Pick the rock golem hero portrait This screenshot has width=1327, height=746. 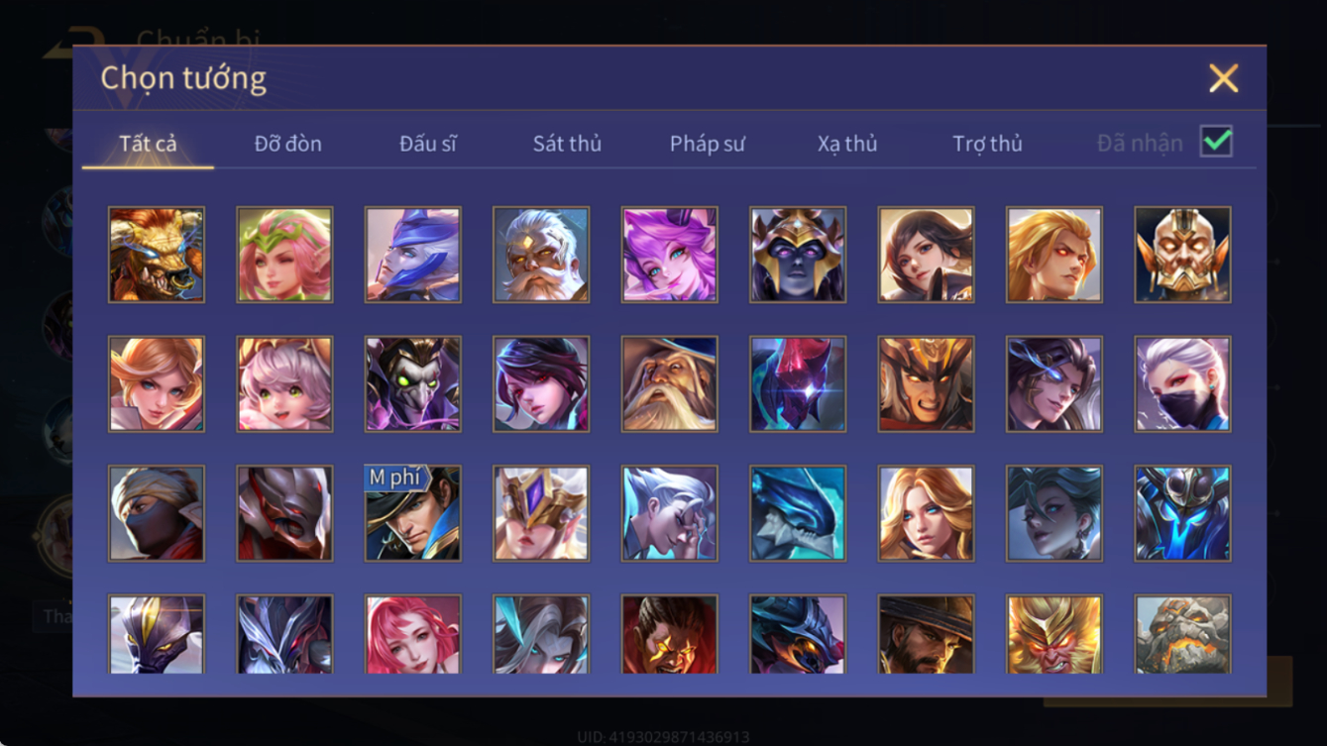click(1182, 635)
